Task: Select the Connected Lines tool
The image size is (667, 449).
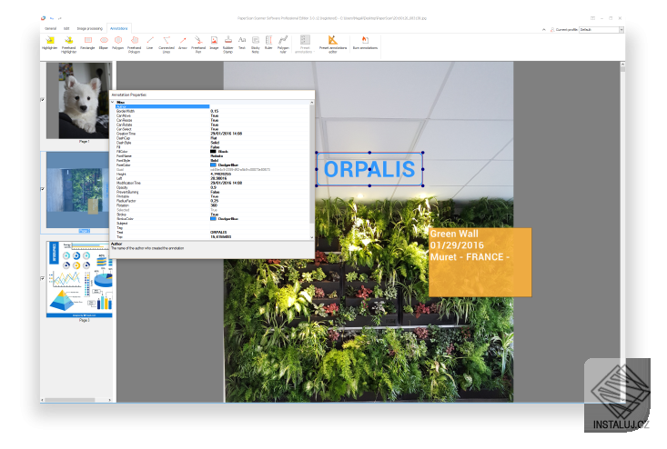Action: coord(167,44)
